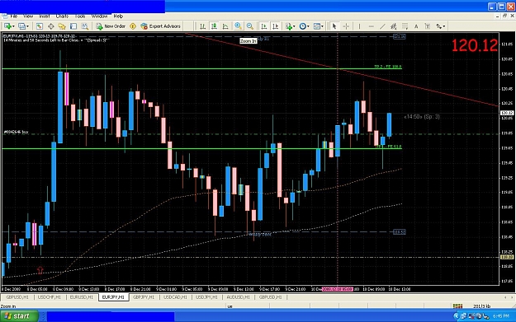Screen dimensions: 516x322
Task: Expand the Templates dropdown arrow
Action: [322, 26]
